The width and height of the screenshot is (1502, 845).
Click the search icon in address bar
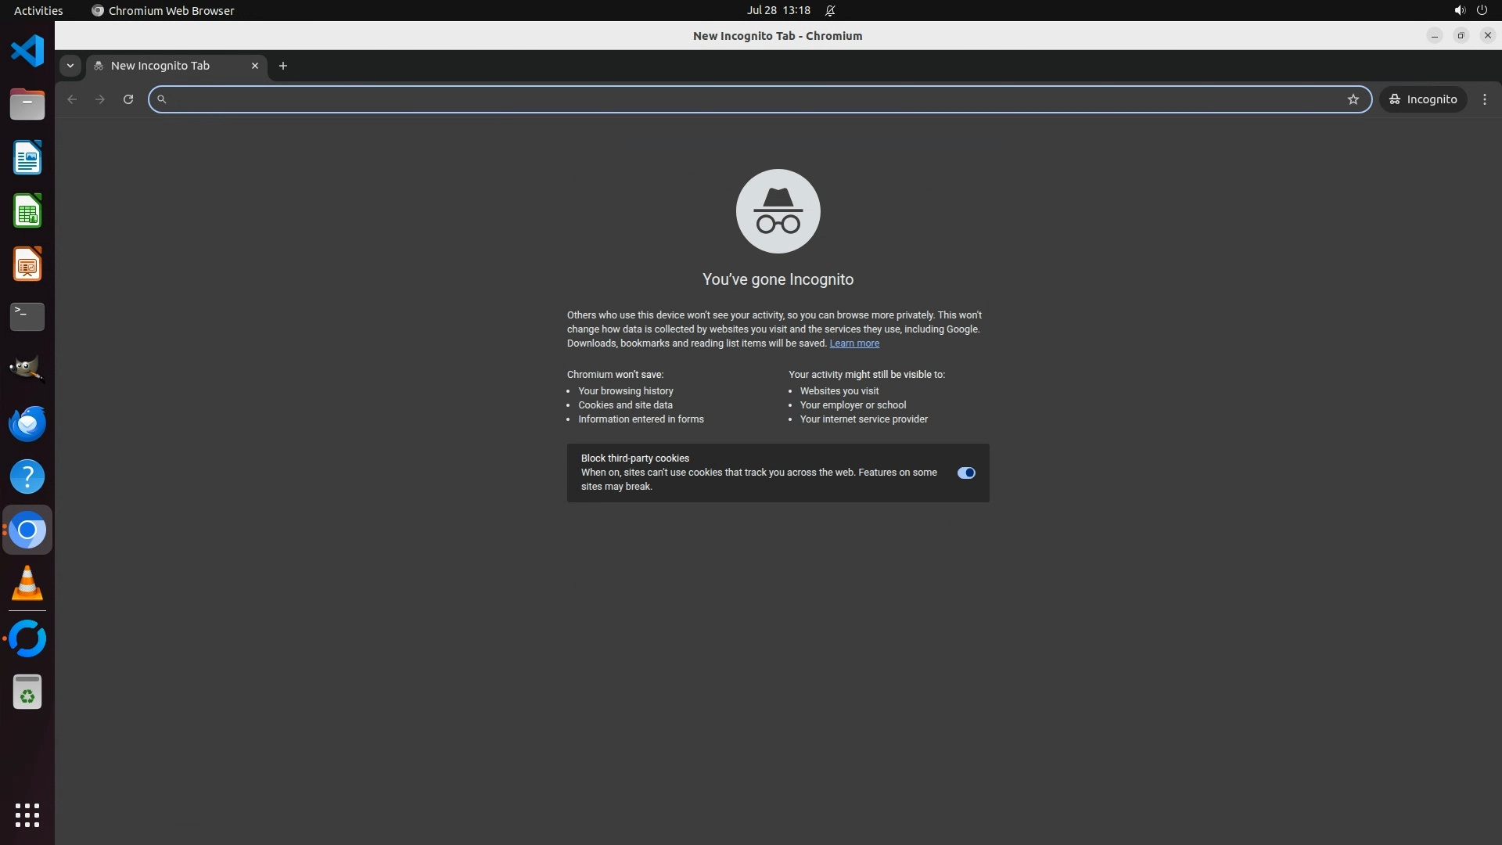pos(162,99)
